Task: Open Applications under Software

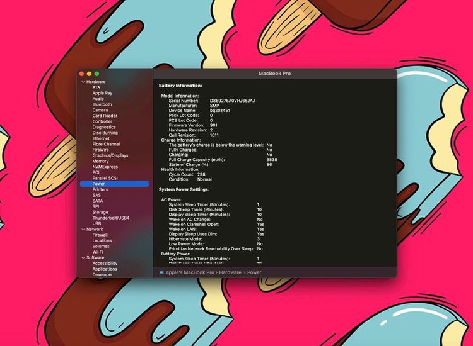Action: tap(105, 269)
